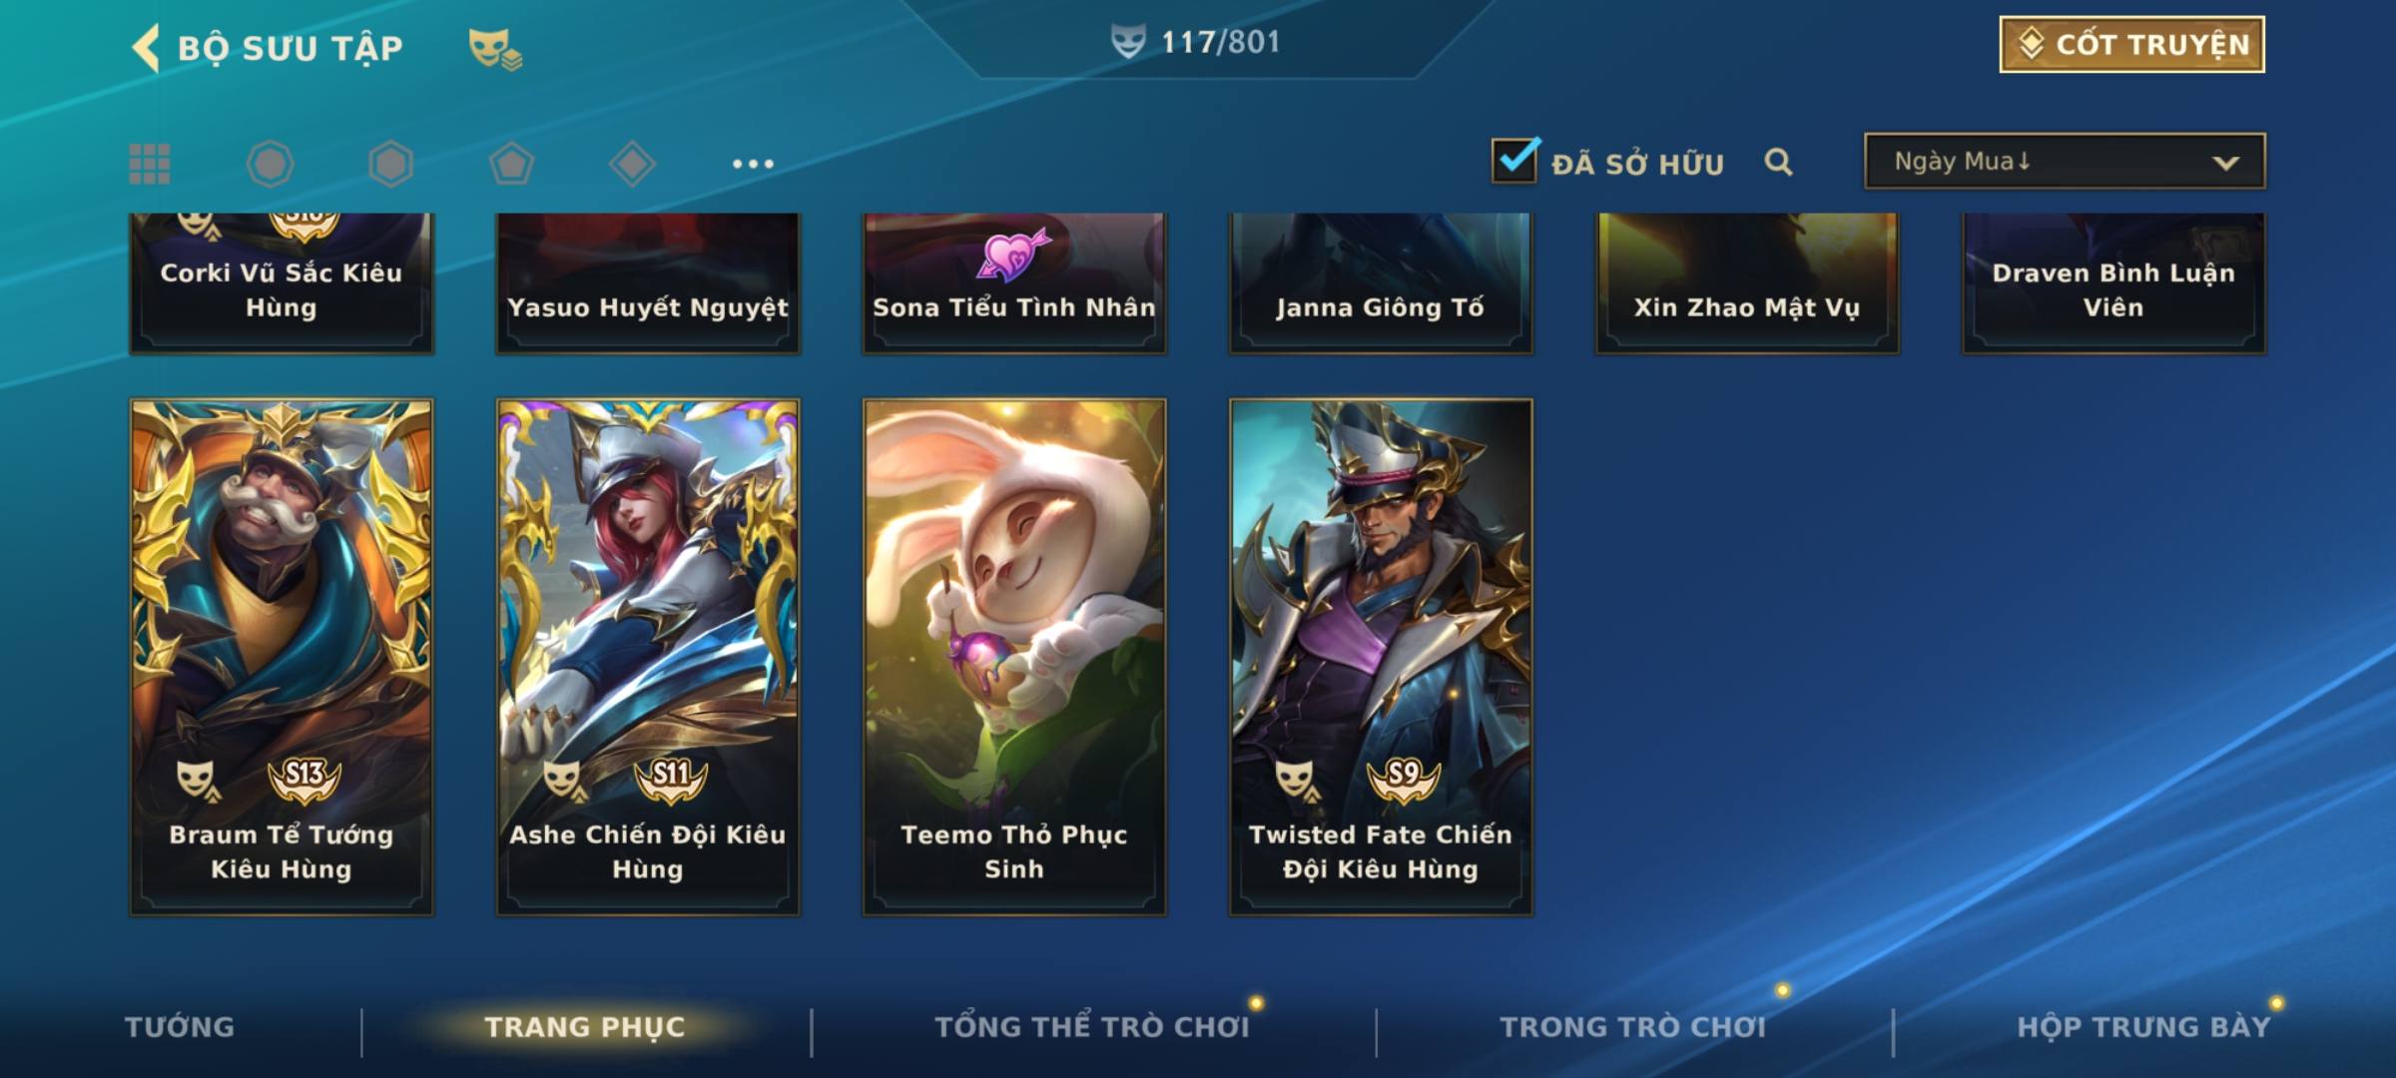Switch to the Tổng Thể Trò Chơi tab
The width and height of the screenshot is (2396, 1078).
(x=1092, y=1027)
